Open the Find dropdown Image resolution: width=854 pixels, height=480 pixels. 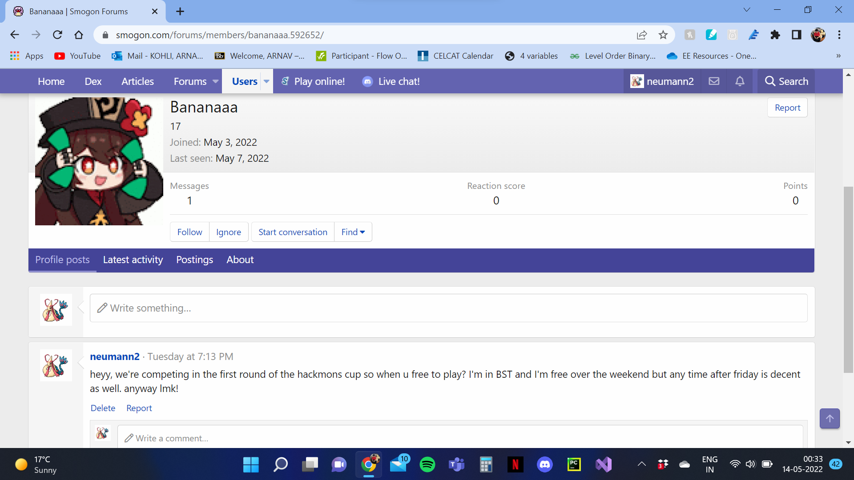[353, 232]
